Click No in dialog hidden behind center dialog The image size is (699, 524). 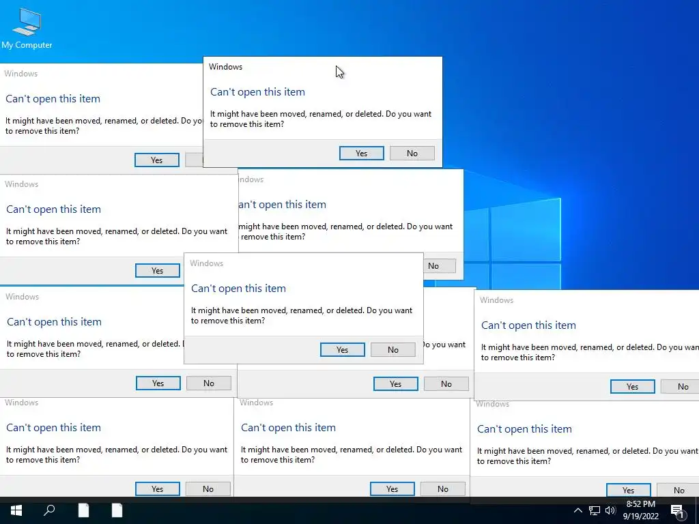446,383
